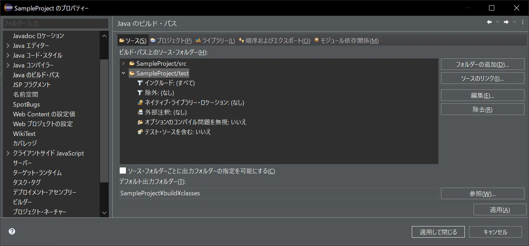Open the back history dropdown arrow
529x246 pixels.
tap(497, 22)
